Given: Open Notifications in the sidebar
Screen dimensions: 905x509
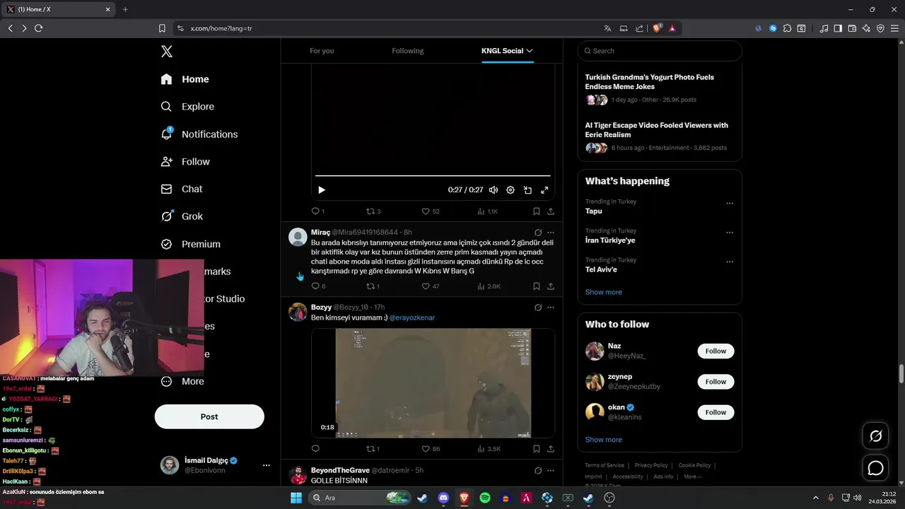Looking at the screenshot, I should 199,134.
